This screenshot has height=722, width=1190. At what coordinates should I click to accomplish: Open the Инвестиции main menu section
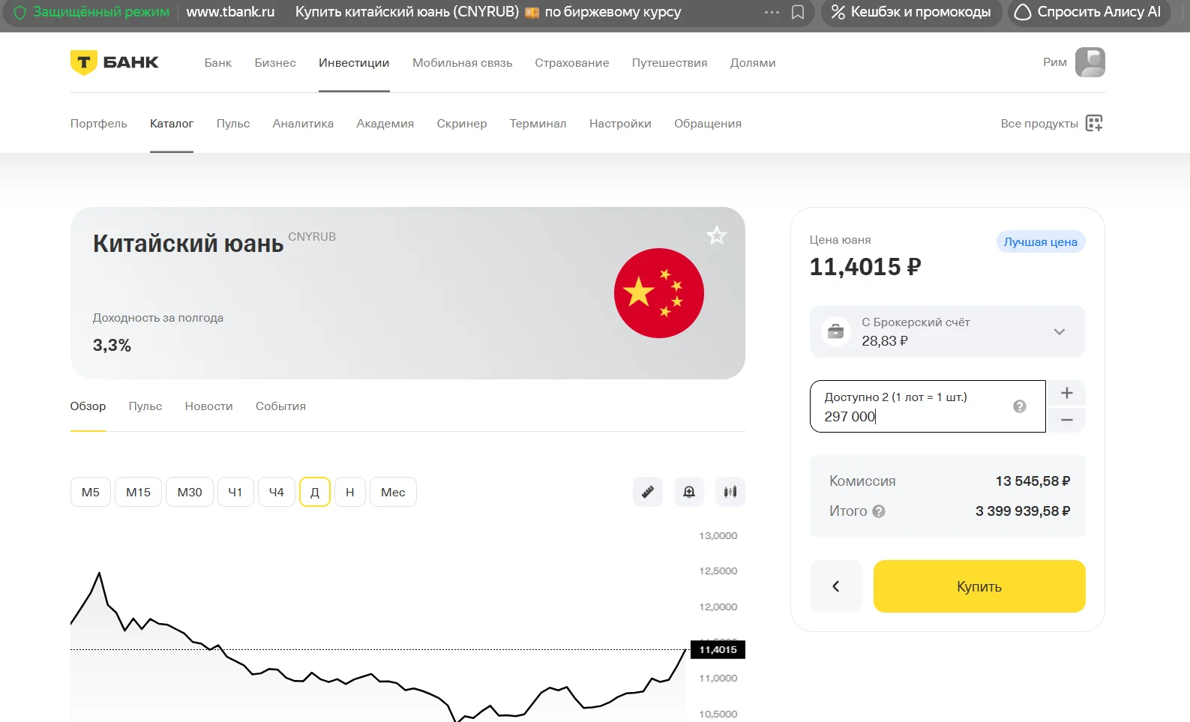pos(354,63)
